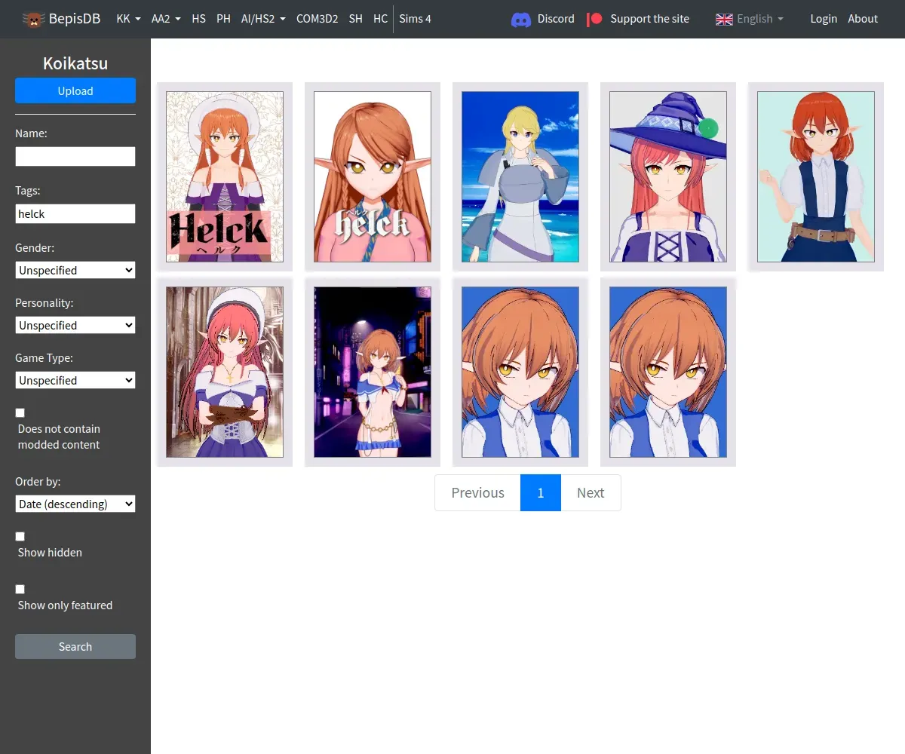Toggle the Show hidden checkbox

pos(20,536)
